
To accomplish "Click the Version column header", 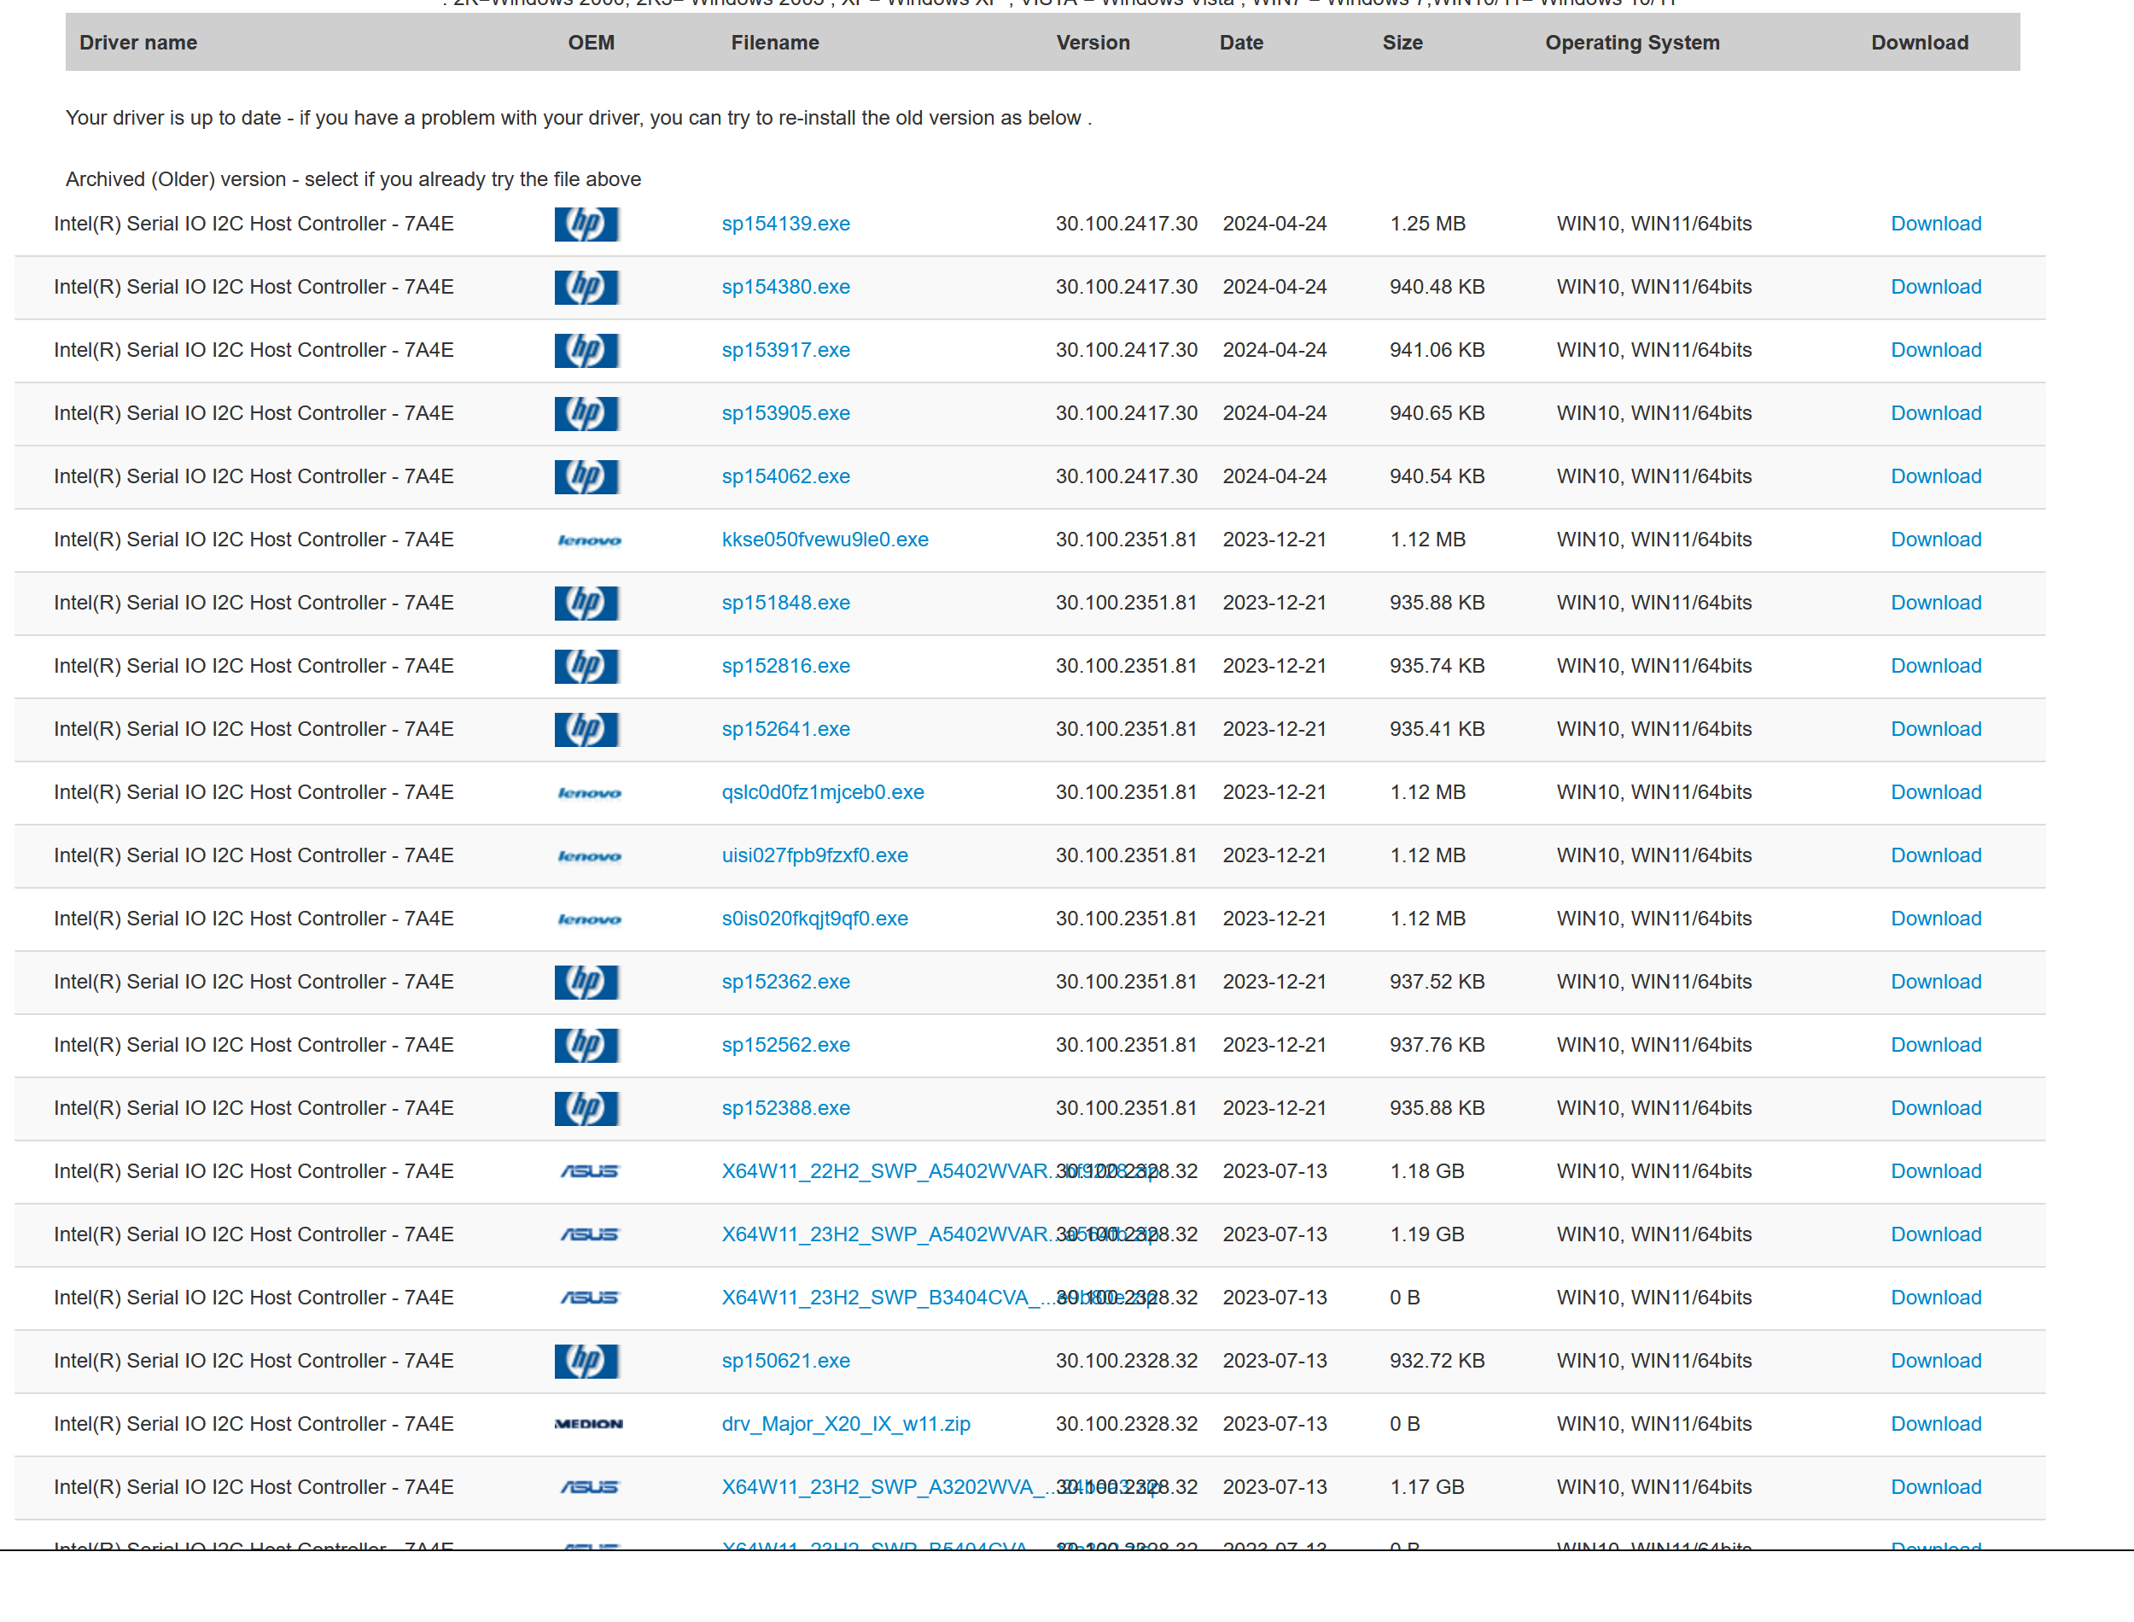I will click(1093, 43).
